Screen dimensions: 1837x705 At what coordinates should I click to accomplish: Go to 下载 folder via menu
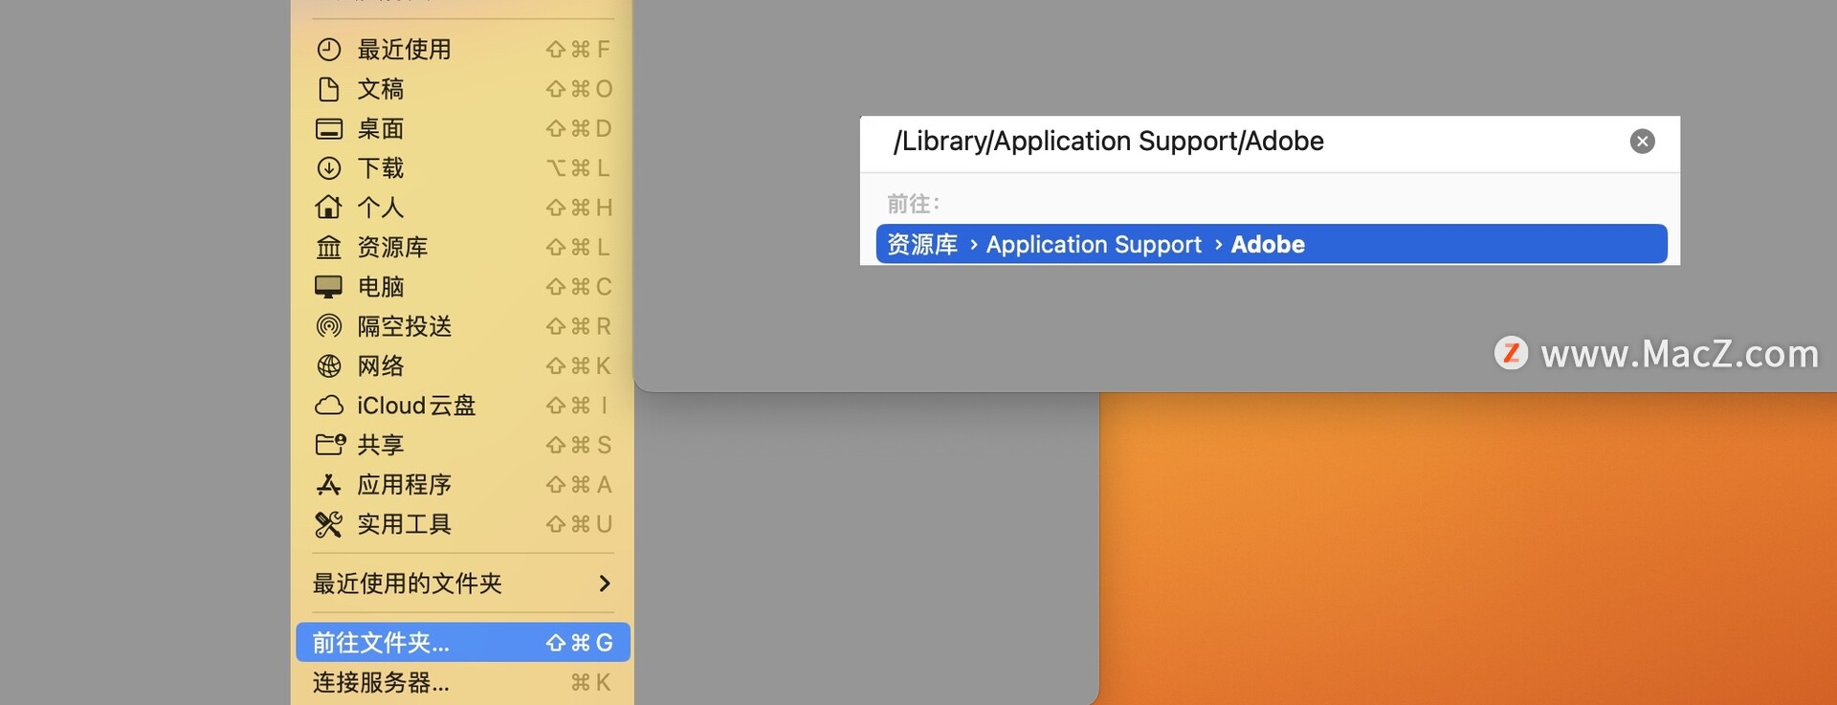[463, 168]
